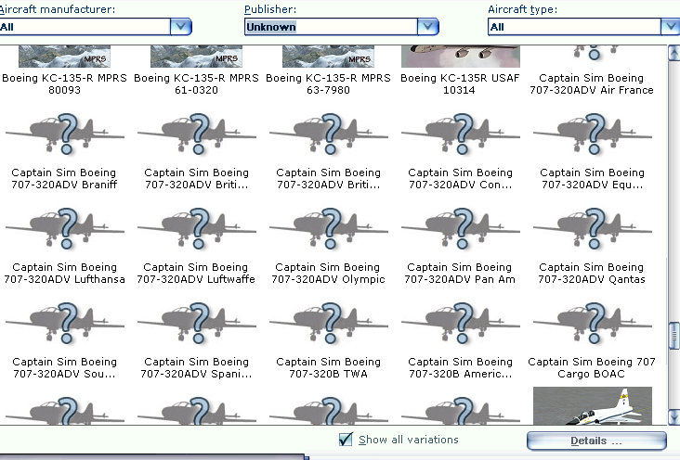The height and width of the screenshot is (460, 680).
Task: Select the 707-320B TWA aircraft icon
Action: [328, 321]
